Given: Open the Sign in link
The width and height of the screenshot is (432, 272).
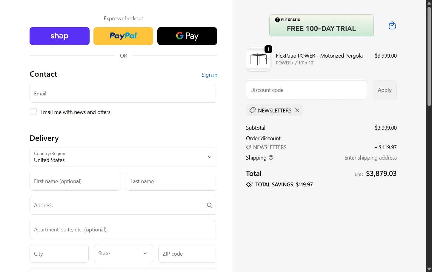Looking at the screenshot, I should tap(209, 75).
